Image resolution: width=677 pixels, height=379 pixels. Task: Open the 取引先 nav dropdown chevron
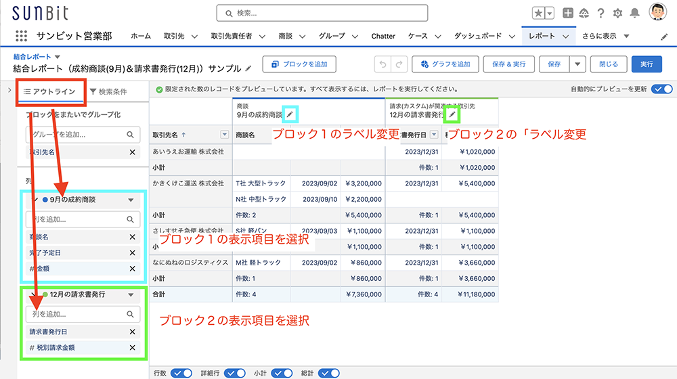(x=194, y=37)
